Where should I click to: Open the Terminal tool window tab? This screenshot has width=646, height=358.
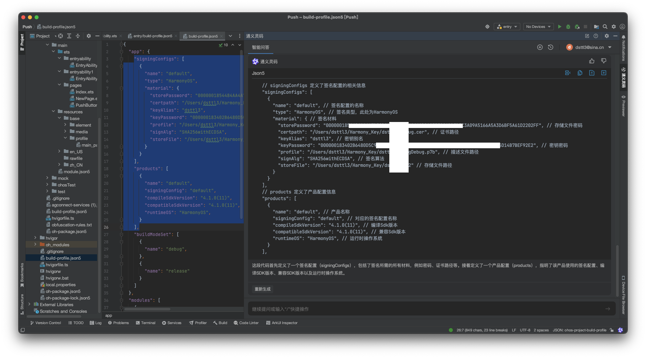pos(146,323)
